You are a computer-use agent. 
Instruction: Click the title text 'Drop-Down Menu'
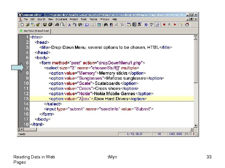click(x=68, y=47)
